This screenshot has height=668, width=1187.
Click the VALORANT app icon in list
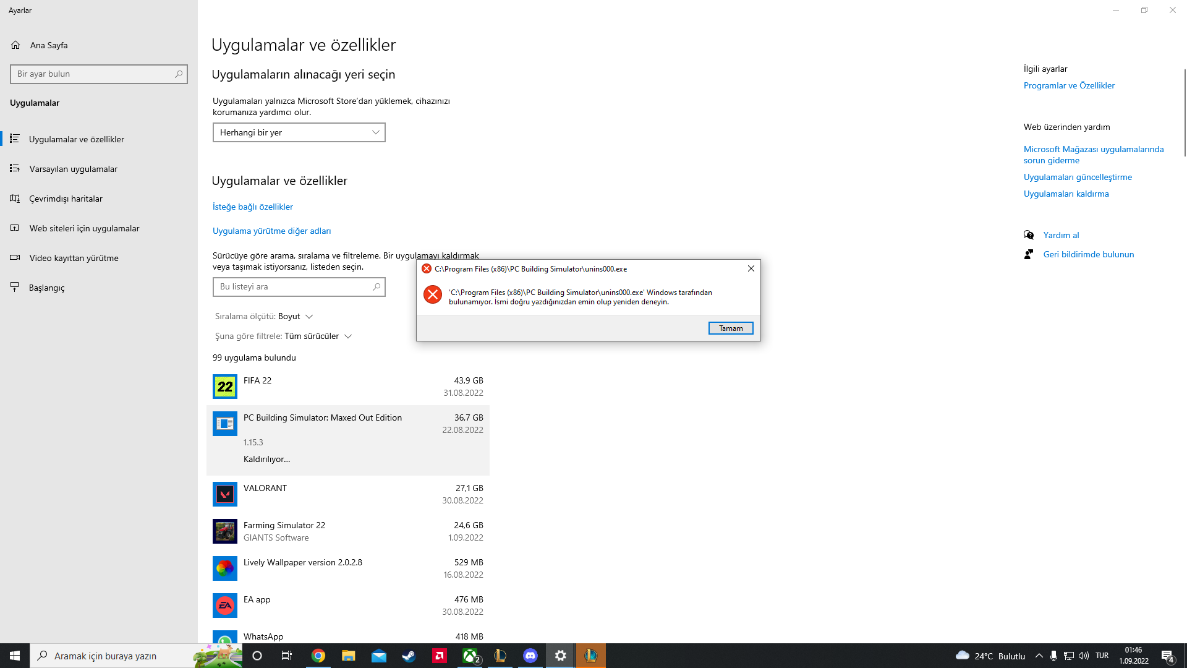224,494
